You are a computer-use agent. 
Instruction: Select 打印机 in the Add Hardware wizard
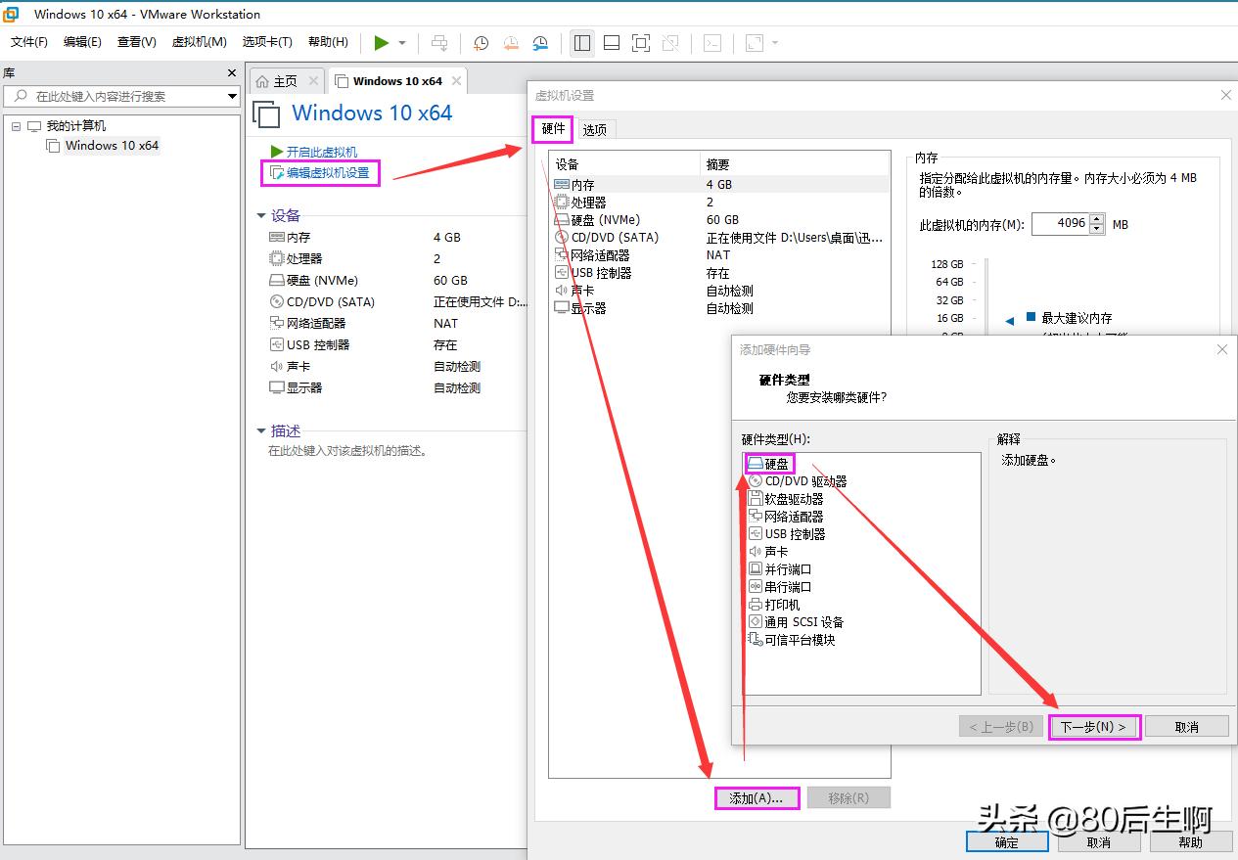[x=782, y=604]
